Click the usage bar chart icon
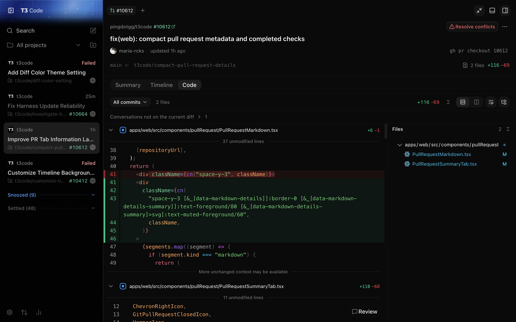 (x=39, y=312)
